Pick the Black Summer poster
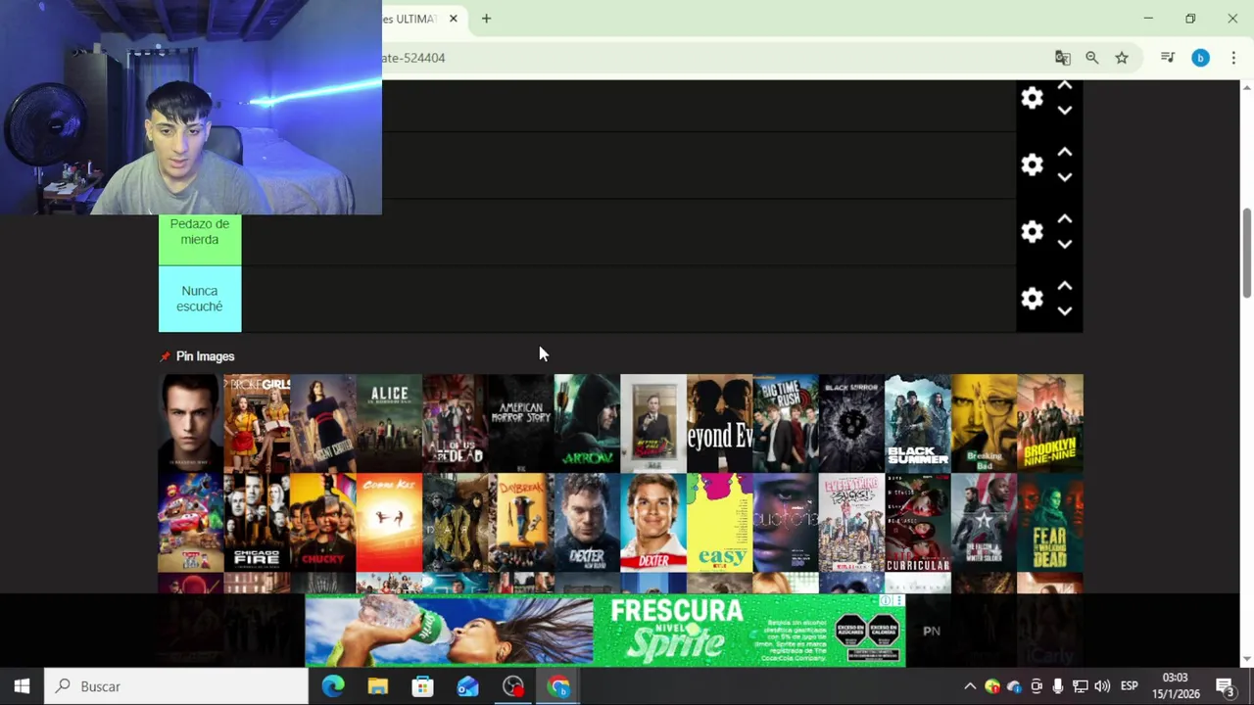Image resolution: width=1254 pixels, height=705 pixels. click(918, 423)
